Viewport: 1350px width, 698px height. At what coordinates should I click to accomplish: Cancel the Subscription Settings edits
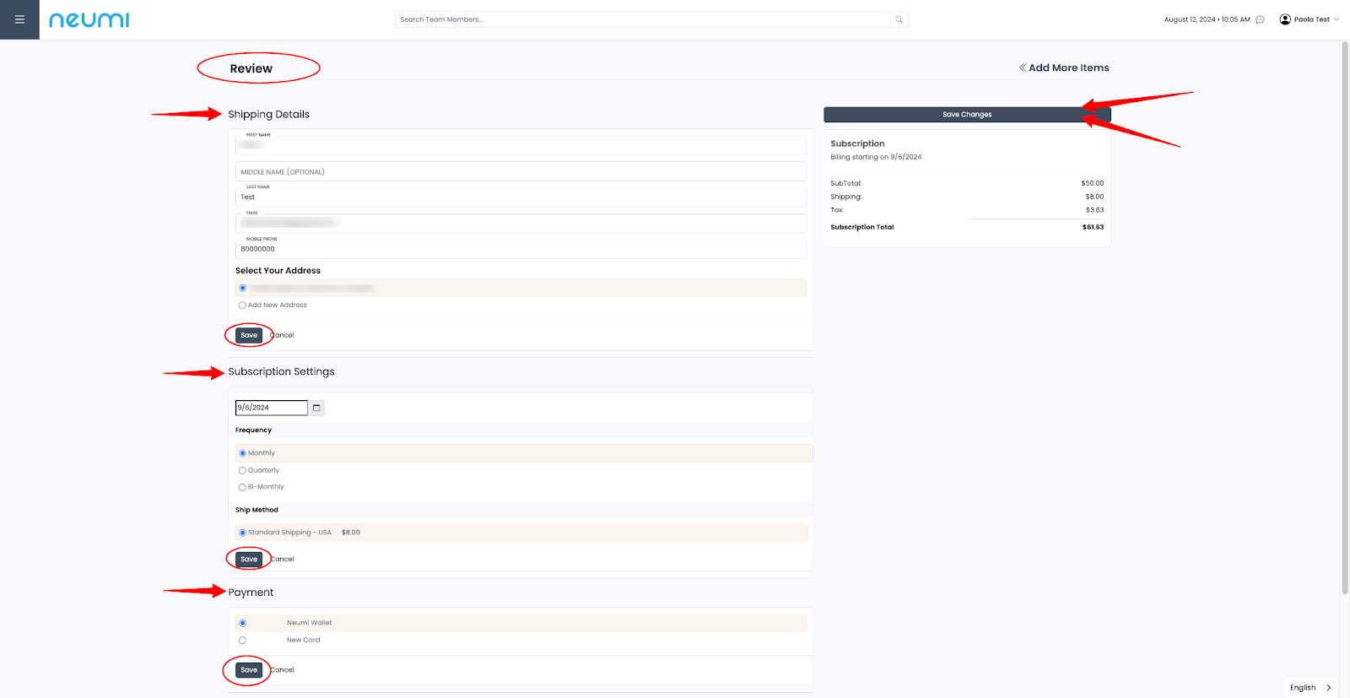[x=283, y=560]
